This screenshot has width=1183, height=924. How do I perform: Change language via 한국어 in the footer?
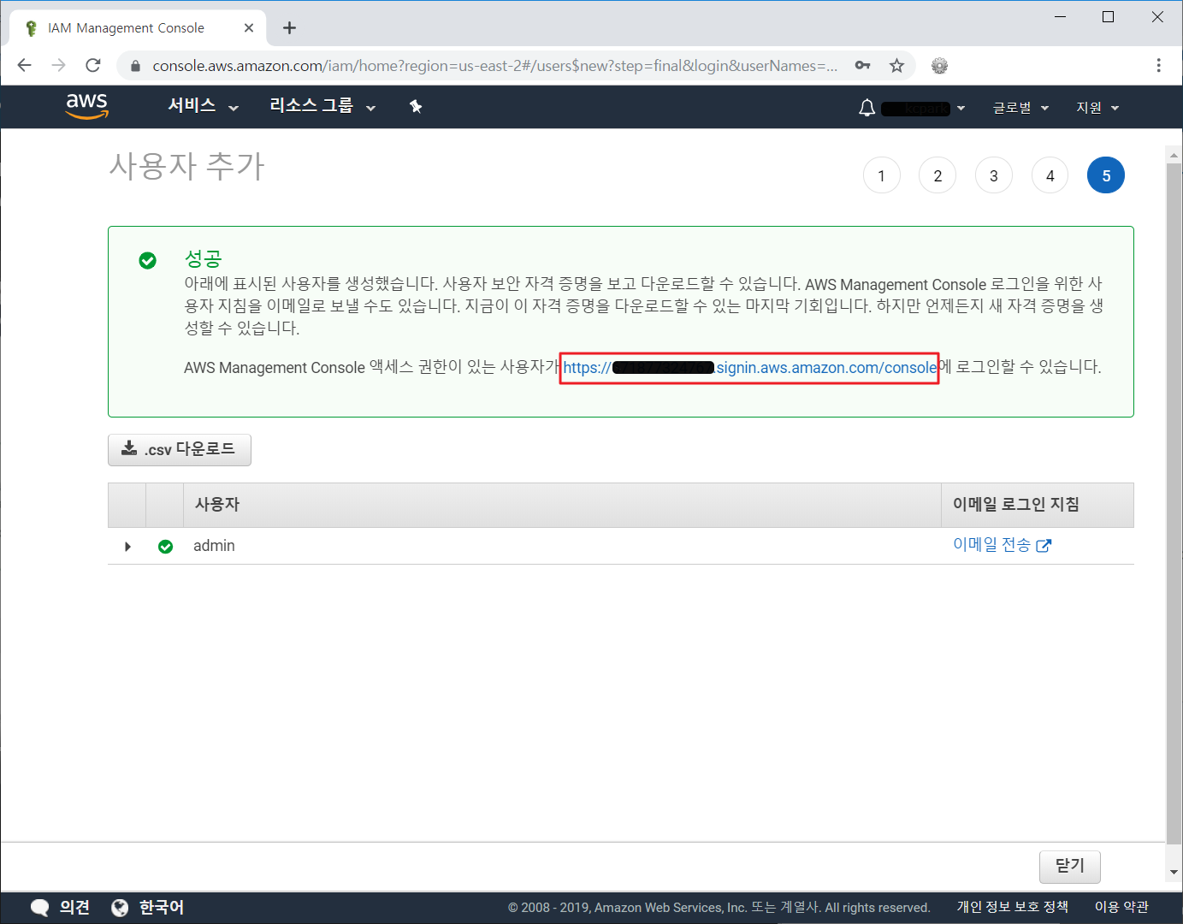coord(162,908)
